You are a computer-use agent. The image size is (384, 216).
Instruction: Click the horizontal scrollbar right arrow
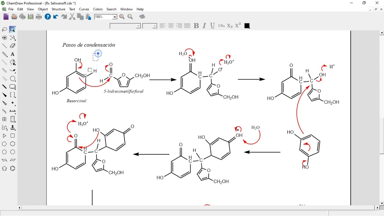click(378, 208)
